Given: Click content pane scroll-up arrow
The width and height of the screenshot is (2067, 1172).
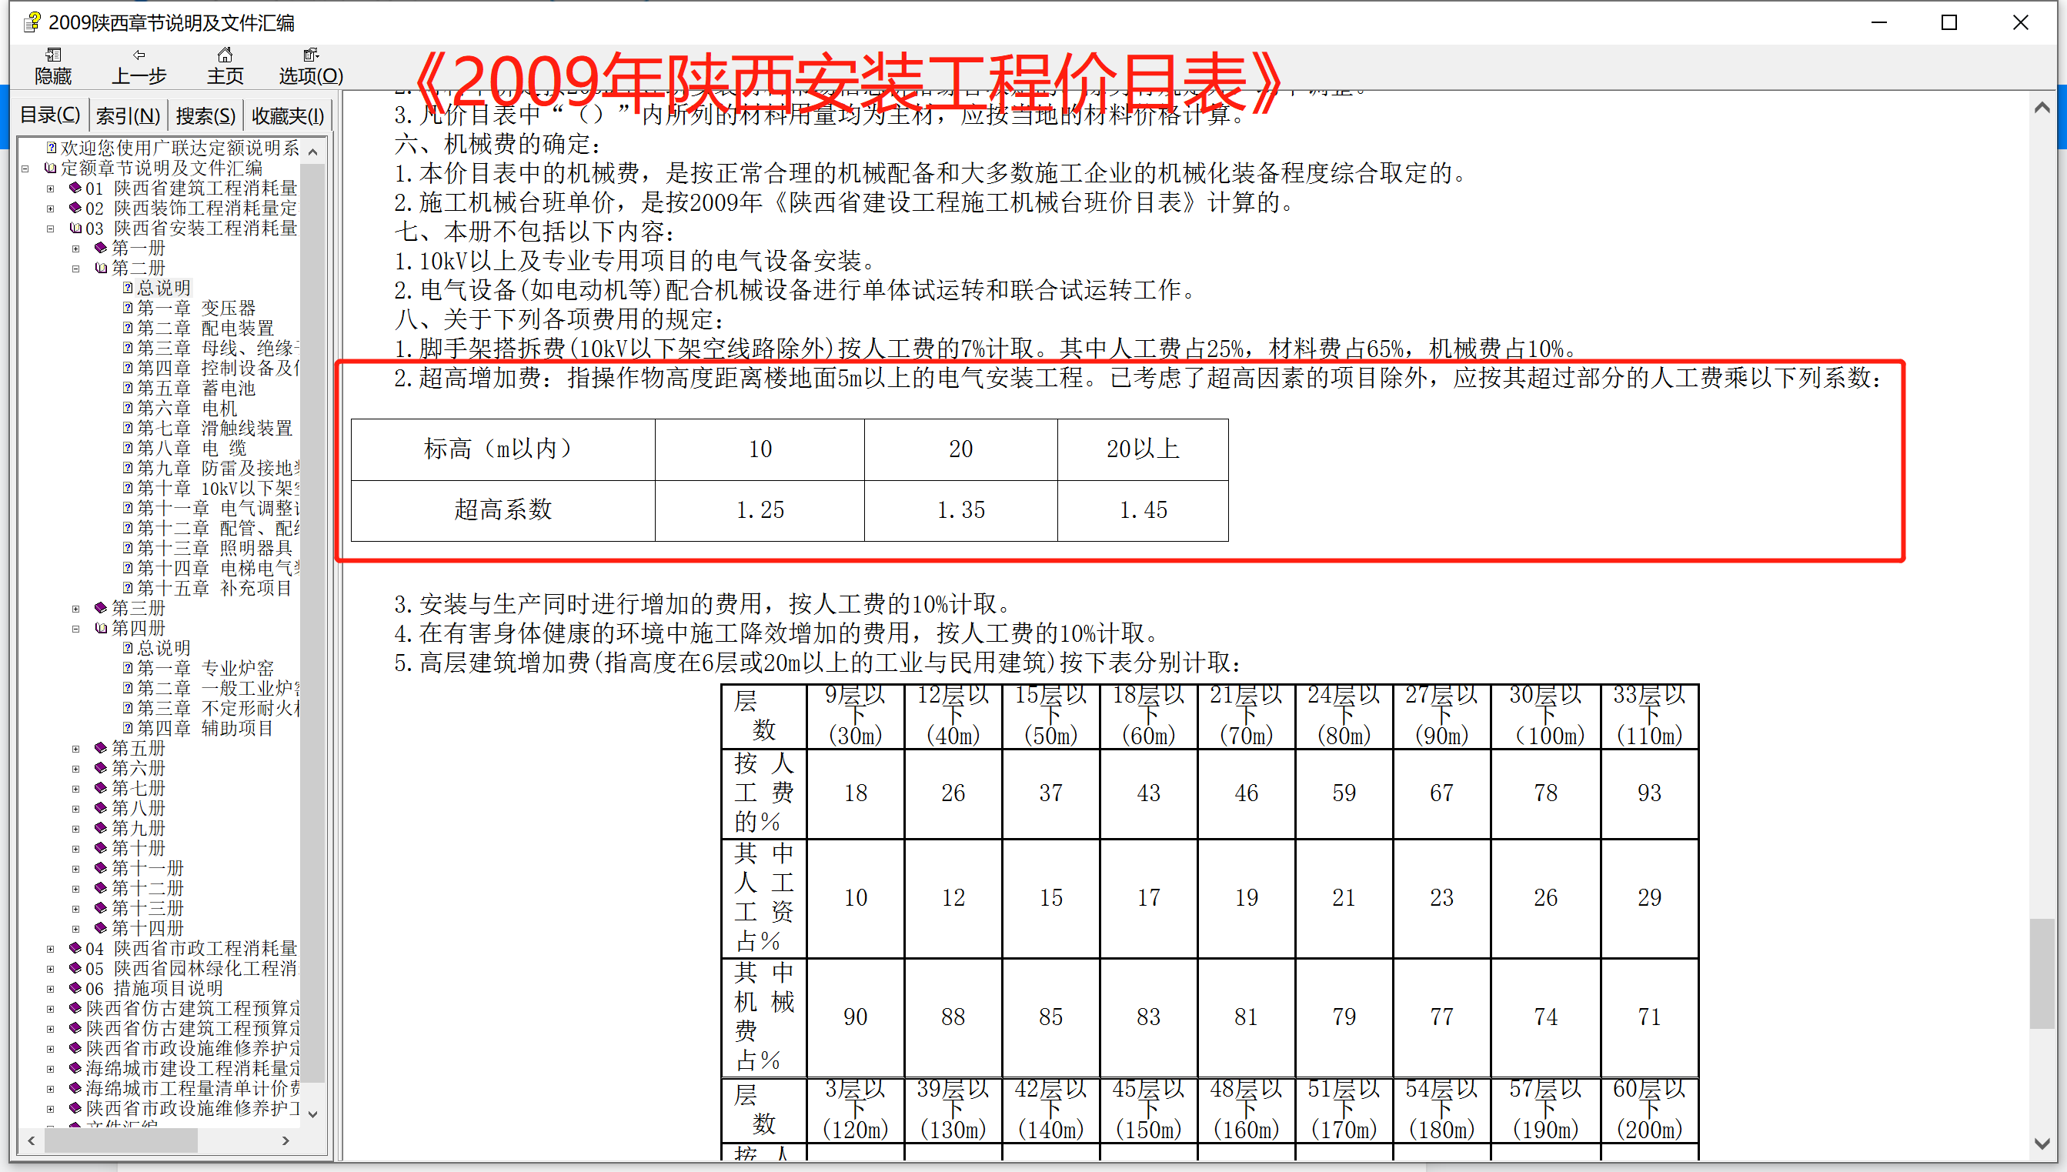Looking at the screenshot, I should (2042, 108).
